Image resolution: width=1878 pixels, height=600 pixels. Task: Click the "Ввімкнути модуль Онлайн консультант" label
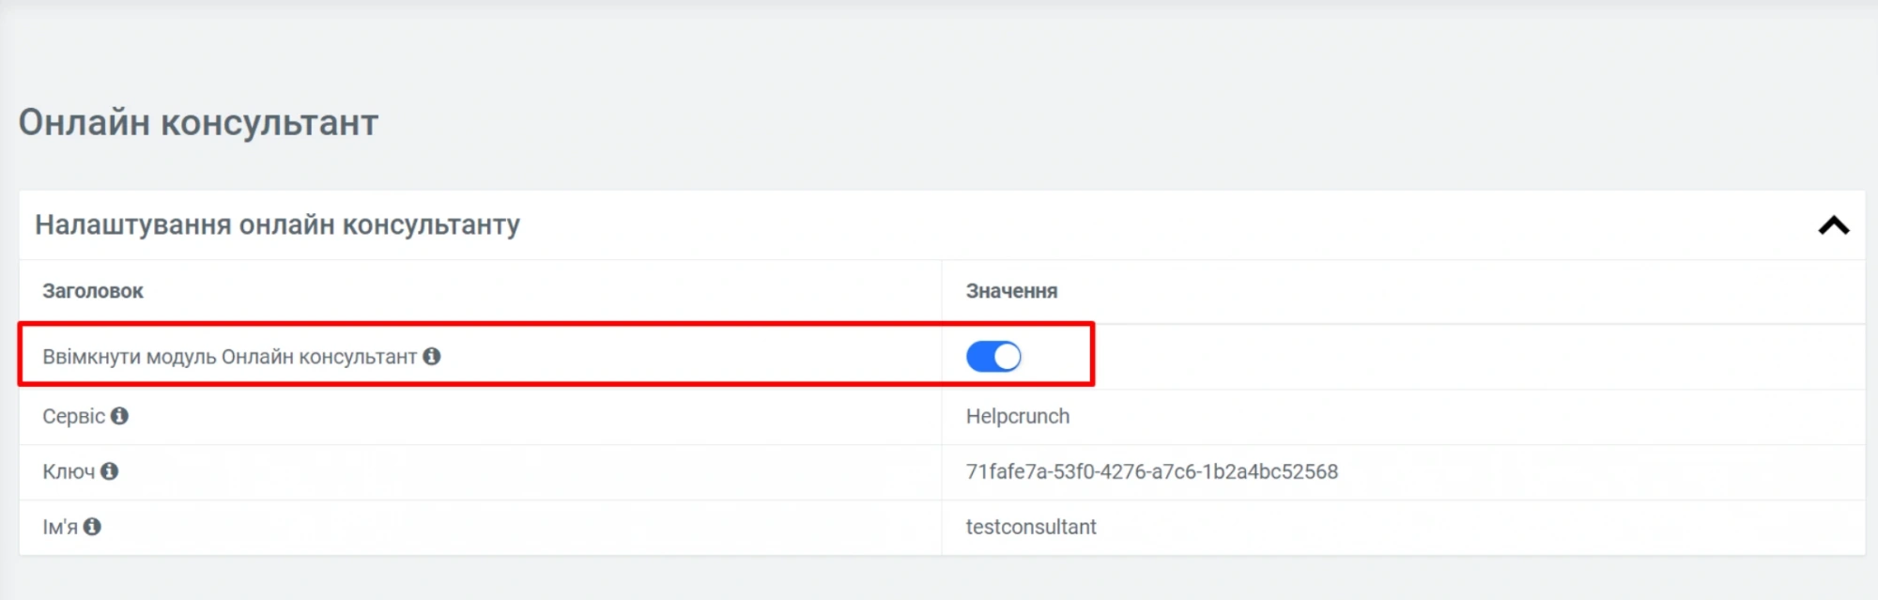click(x=229, y=357)
